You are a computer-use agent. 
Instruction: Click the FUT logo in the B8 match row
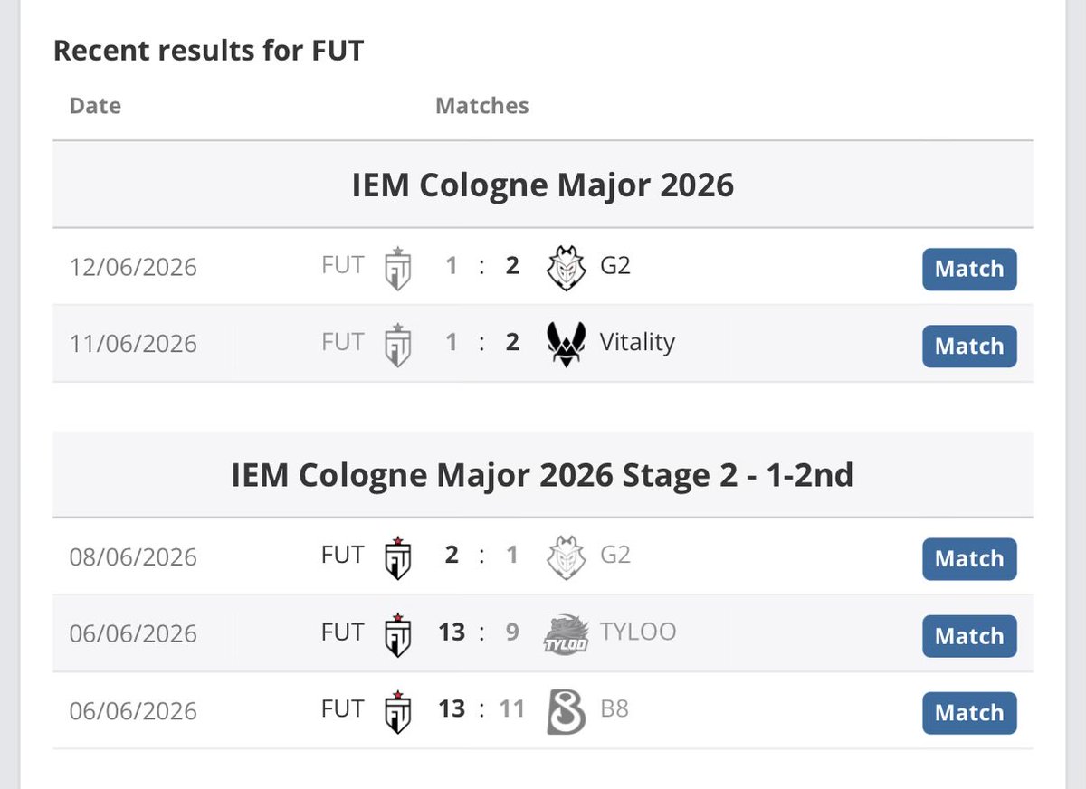click(x=397, y=711)
